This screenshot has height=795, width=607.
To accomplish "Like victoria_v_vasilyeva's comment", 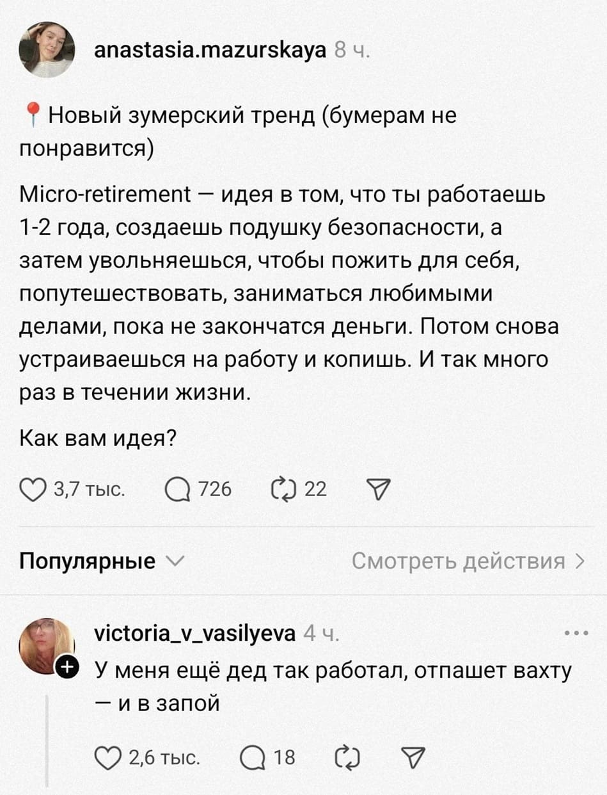I will tap(107, 758).
